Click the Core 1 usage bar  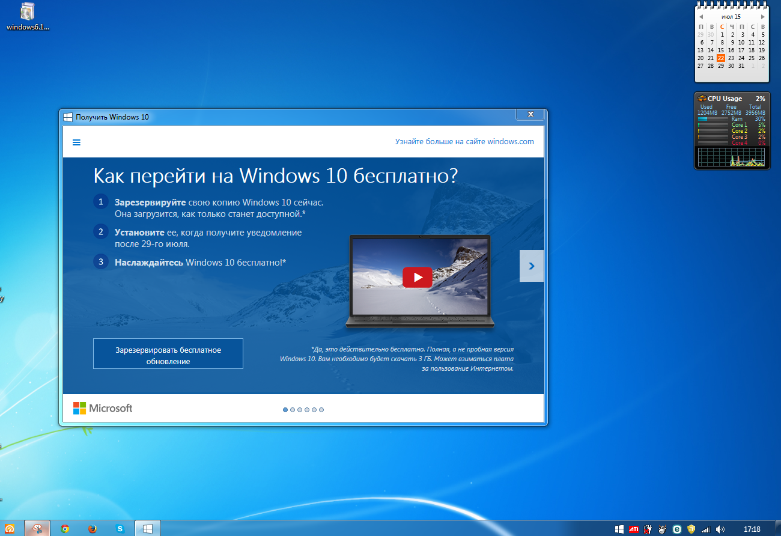click(713, 125)
